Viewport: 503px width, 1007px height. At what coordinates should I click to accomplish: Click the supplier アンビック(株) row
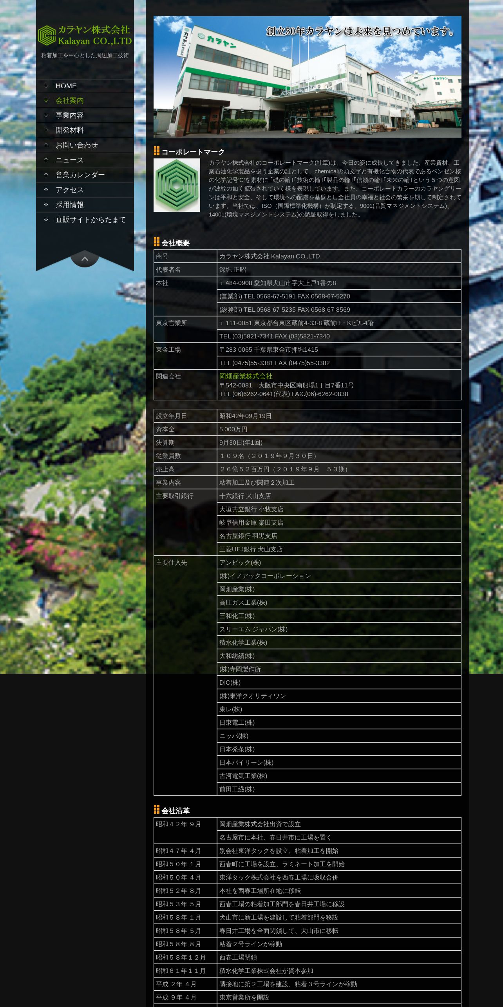339,563
